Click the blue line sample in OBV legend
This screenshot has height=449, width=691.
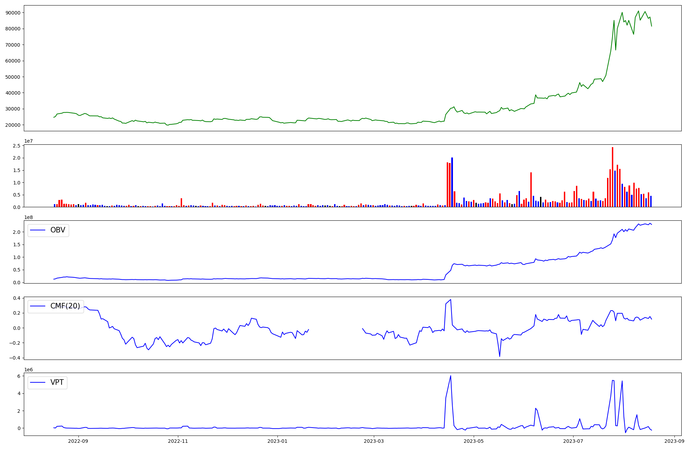click(x=38, y=230)
